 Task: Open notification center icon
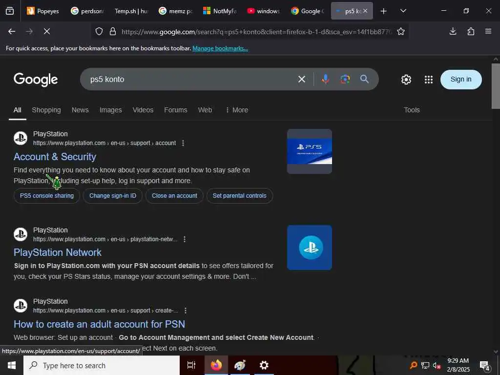484,366
